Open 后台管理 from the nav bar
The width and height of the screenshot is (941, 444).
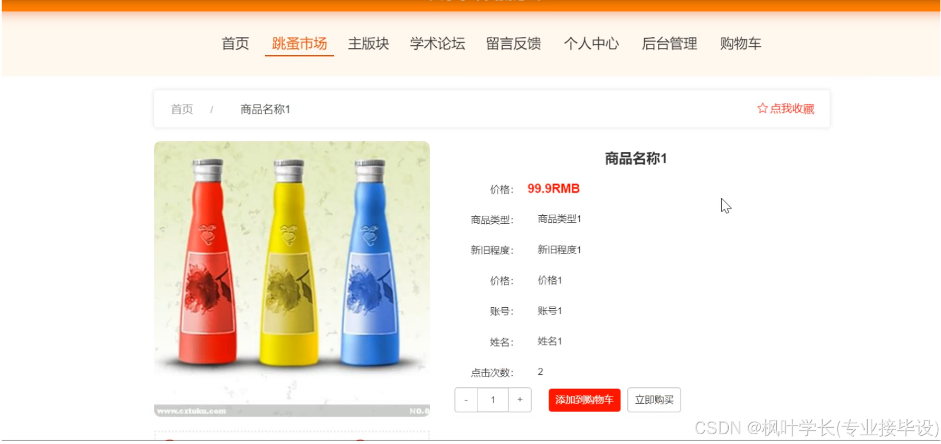[x=669, y=44]
